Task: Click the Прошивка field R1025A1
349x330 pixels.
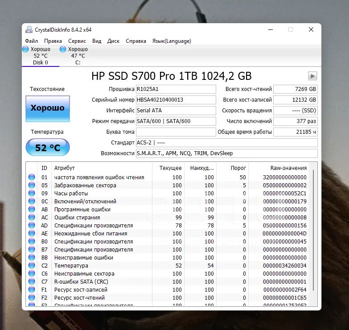Action: (176, 89)
